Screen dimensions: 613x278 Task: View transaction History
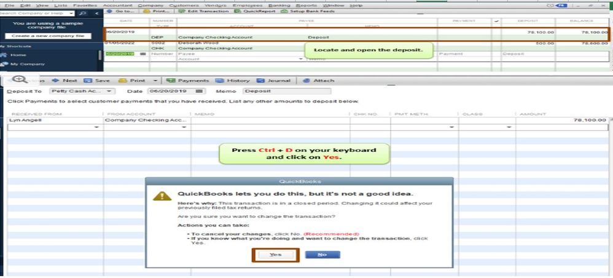click(x=232, y=81)
